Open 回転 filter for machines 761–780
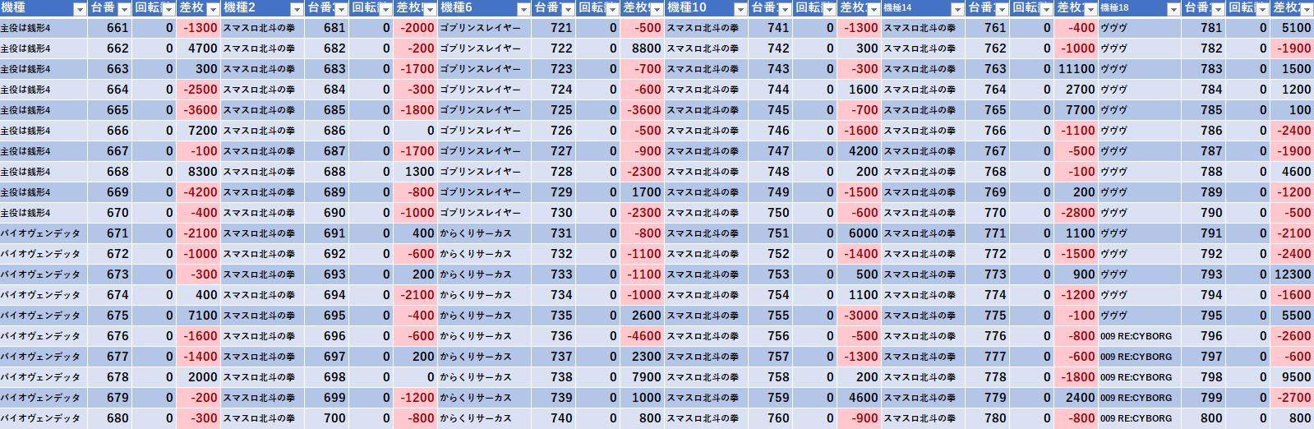The image size is (1314, 429). click(1046, 9)
